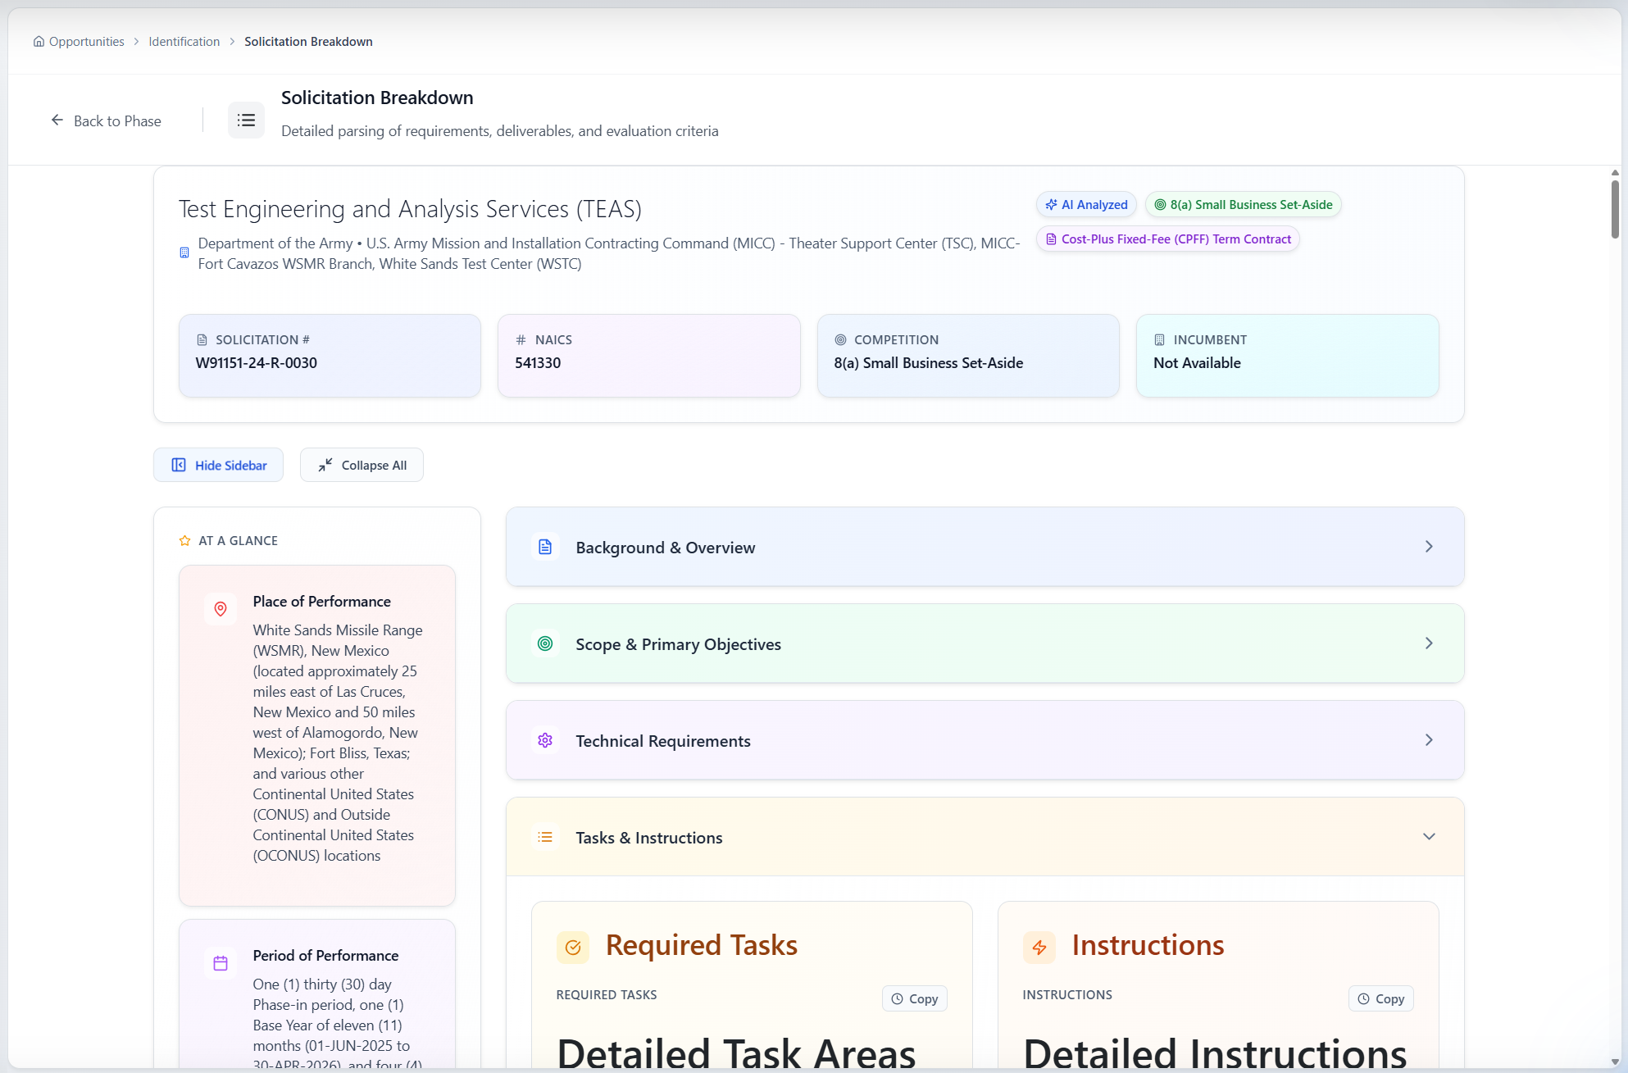Expand the Background & Overview section chevron
This screenshot has width=1628, height=1073.
coord(1429,547)
